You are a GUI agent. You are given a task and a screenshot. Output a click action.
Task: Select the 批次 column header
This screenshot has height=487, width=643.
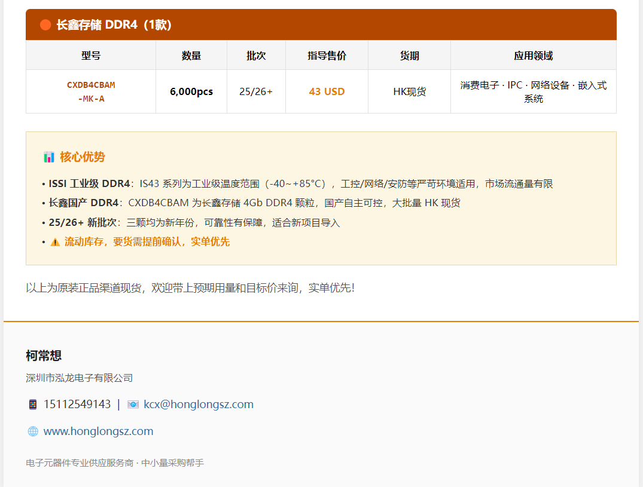(x=256, y=56)
